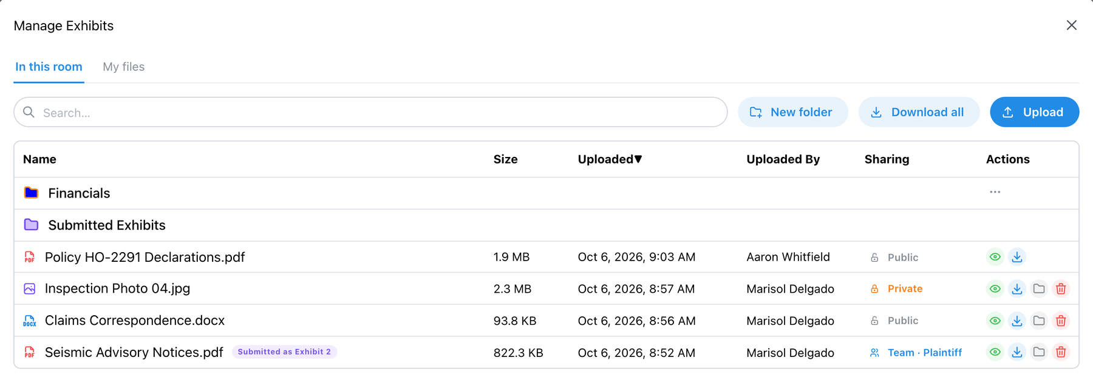Viewport: 1093px width, 383px height.
Task: Delete Seismic Advisory Notices.pdf
Action: coord(1061,352)
